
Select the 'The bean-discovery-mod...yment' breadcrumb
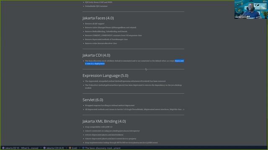pyautogui.click(x=103, y=148)
